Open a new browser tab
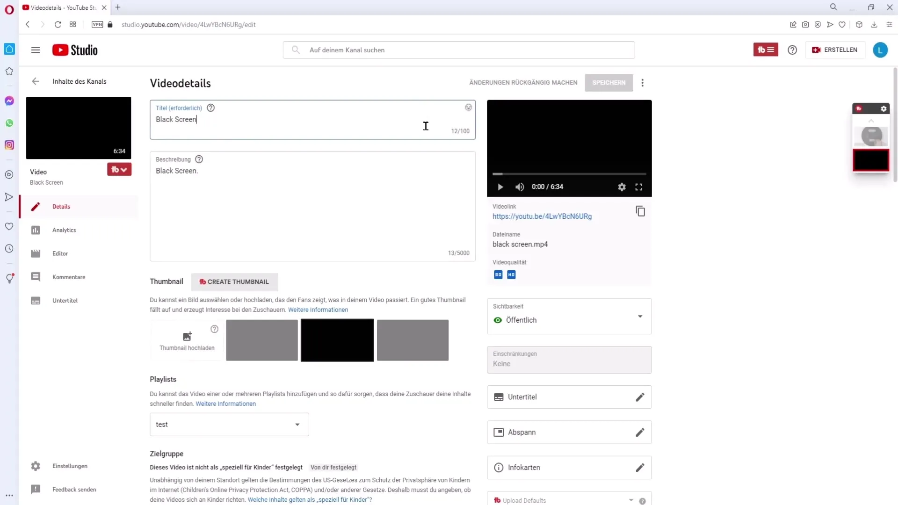Screen dimensions: 898x505 click(x=118, y=7)
